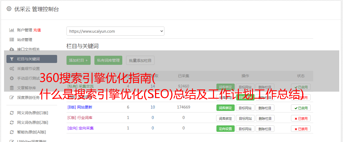Open the [定向] 定向采集 column link
Screen dimensions: 343x142
coord(80,128)
